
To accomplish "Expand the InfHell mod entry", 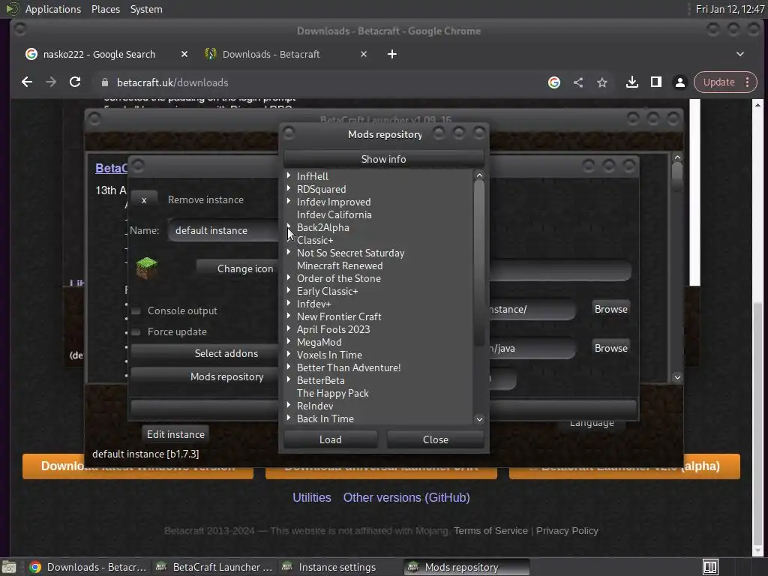I will [289, 175].
